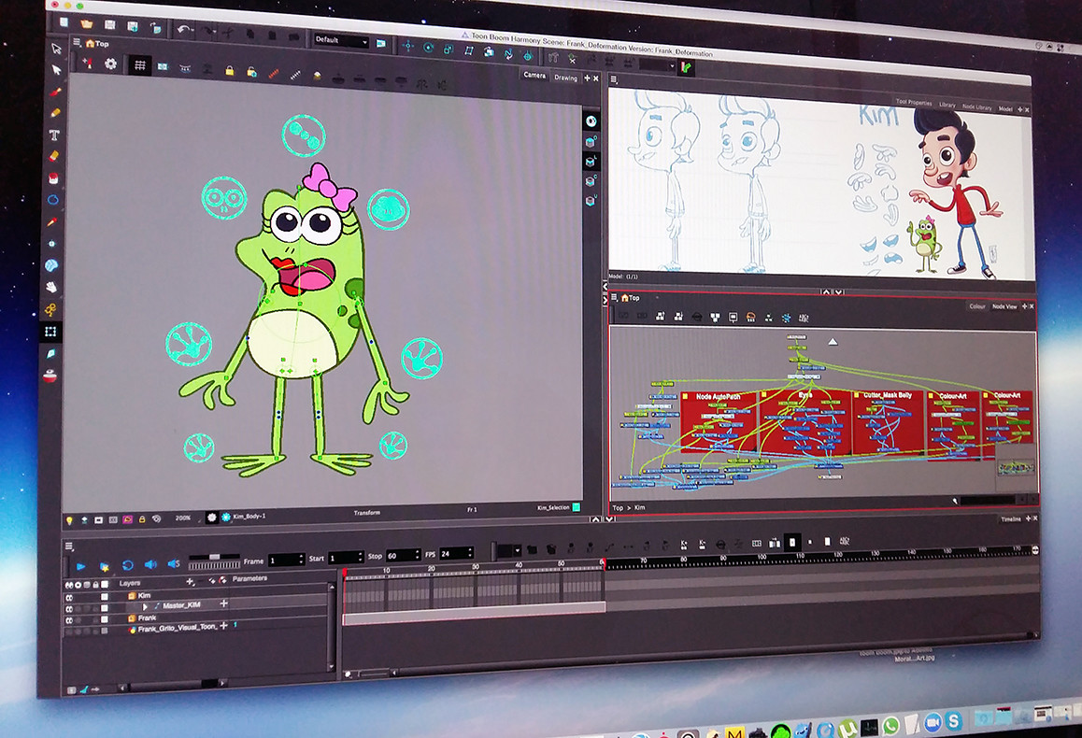1082x738 pixels.
Task: Add a view with the plus beside Drawing tab
Action: click(587, 78)
